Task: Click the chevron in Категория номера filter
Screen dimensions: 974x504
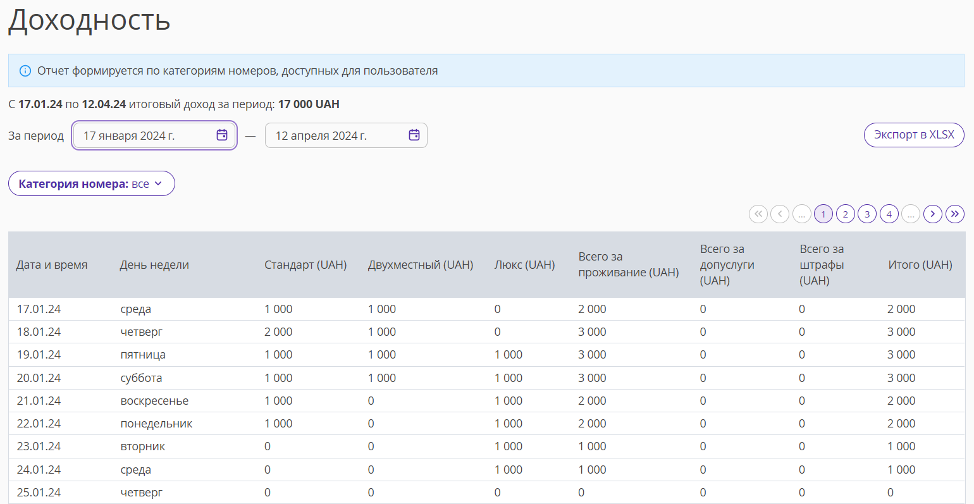Action: click(x=158, y=184)
